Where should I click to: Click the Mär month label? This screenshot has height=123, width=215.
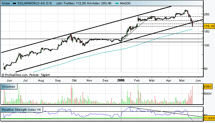[x=152, y=81]
